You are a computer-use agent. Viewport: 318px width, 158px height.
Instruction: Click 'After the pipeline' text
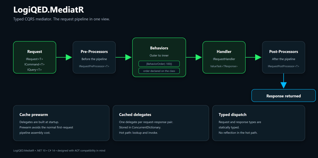(284, 59)
